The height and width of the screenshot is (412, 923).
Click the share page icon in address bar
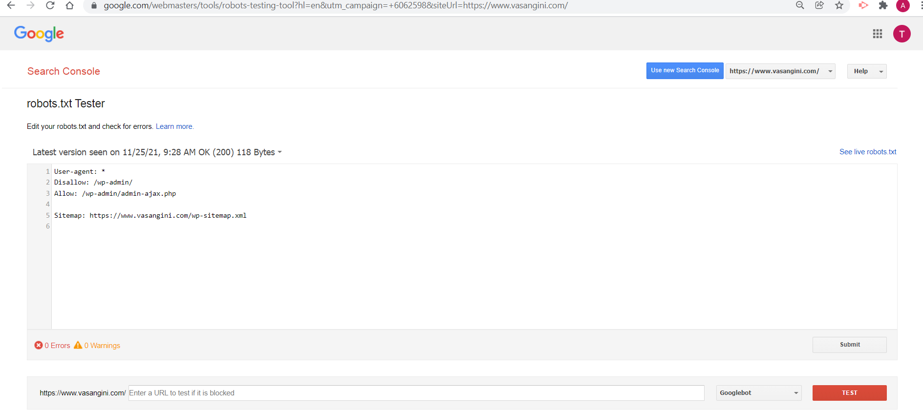click(x=819, y=5)
